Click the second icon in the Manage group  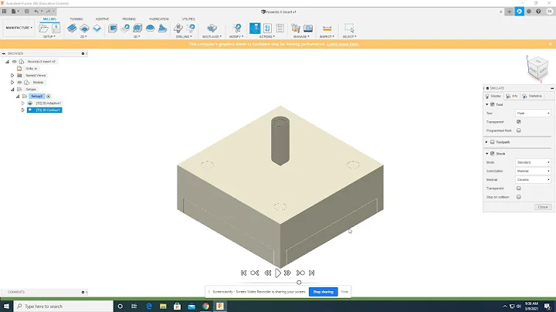(308, 28)
